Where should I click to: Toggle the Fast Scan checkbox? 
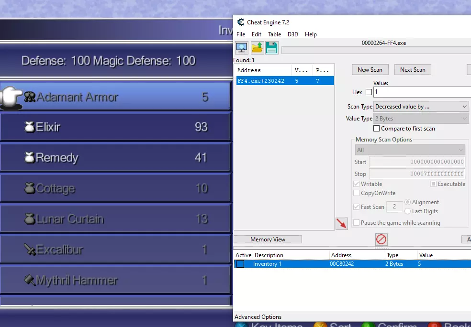356,207
